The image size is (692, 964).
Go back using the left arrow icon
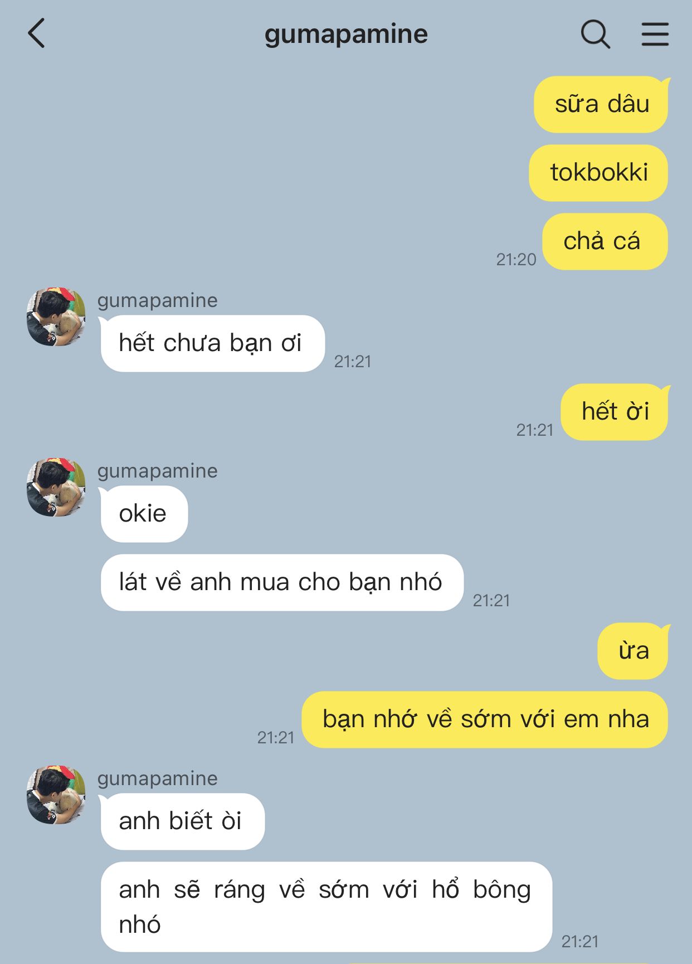(x=36, y=33)
